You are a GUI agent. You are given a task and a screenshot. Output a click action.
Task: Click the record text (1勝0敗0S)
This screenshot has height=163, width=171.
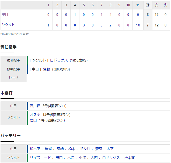click(x=79, y=60)
